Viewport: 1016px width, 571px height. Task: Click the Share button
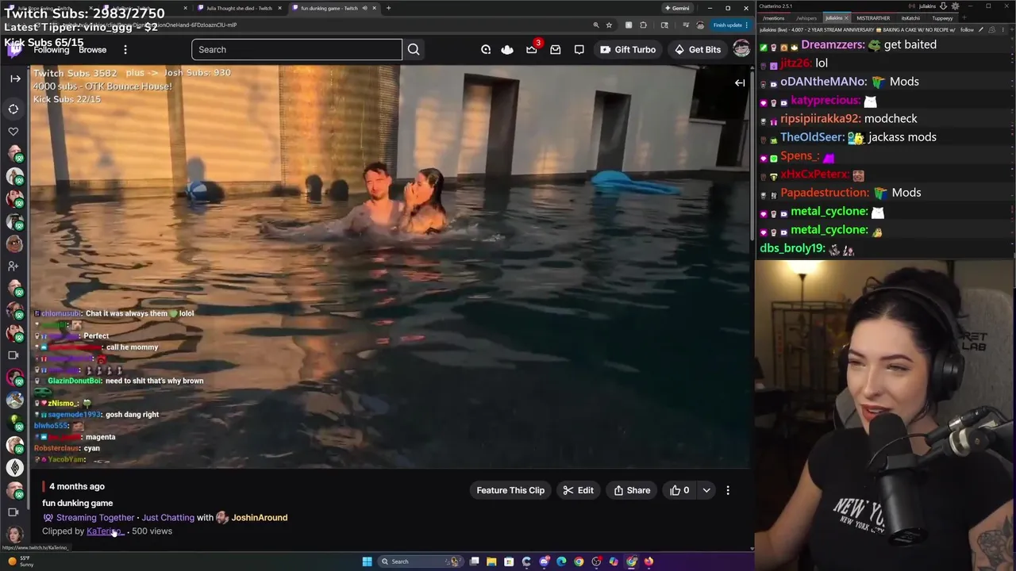pos(632,490)
